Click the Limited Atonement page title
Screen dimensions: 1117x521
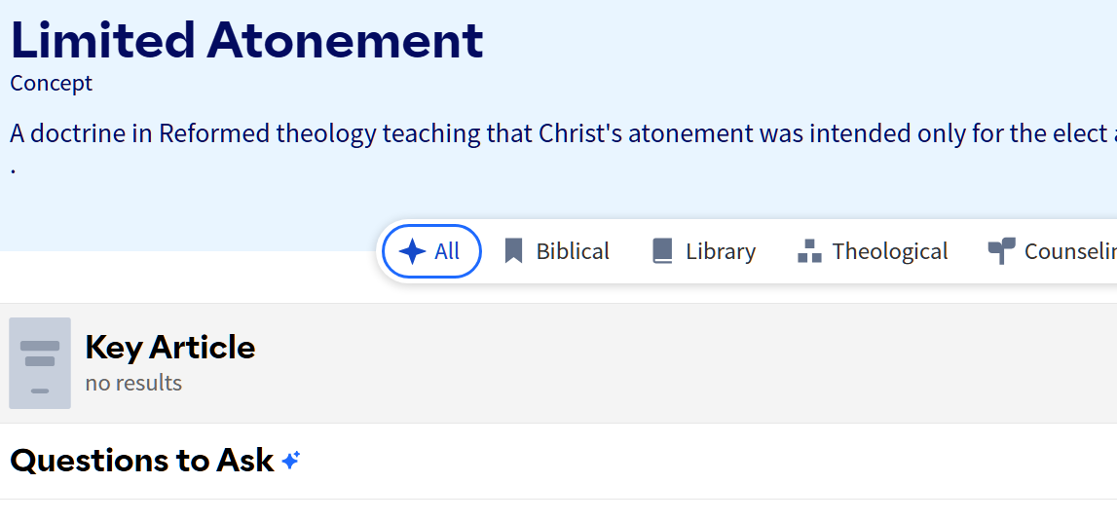[x=246, y=41]
